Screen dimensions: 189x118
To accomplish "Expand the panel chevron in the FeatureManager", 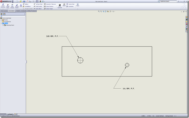I will (x=25, y=14).
